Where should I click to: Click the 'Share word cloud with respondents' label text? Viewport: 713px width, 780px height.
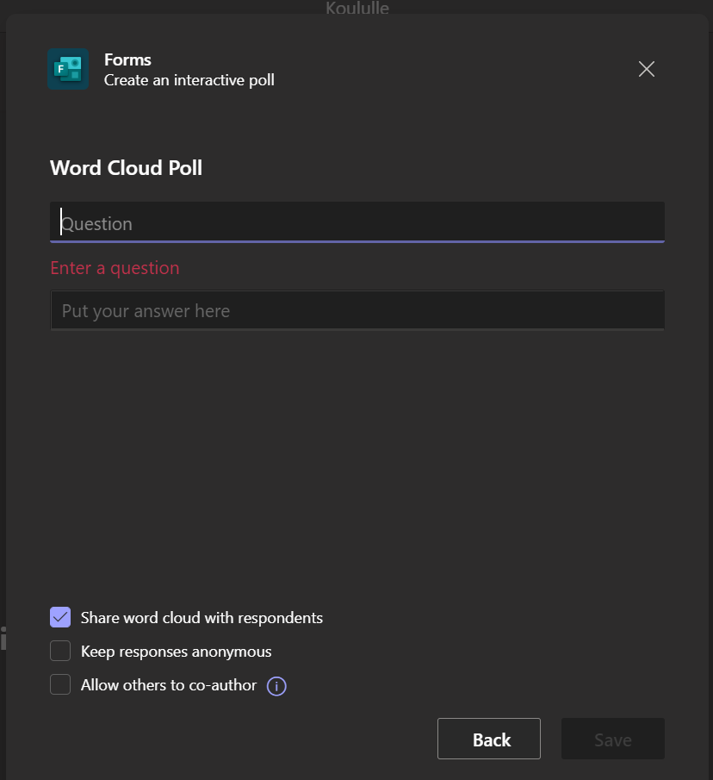click(x=201, y=618)
